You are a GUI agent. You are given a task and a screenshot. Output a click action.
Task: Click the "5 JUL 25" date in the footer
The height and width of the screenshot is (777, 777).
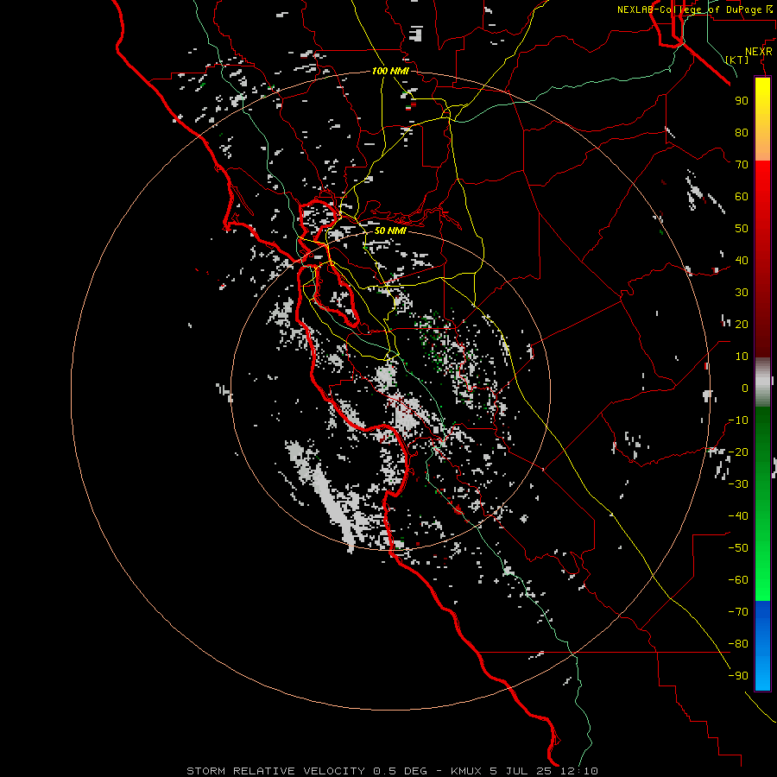tap(521, 771)
